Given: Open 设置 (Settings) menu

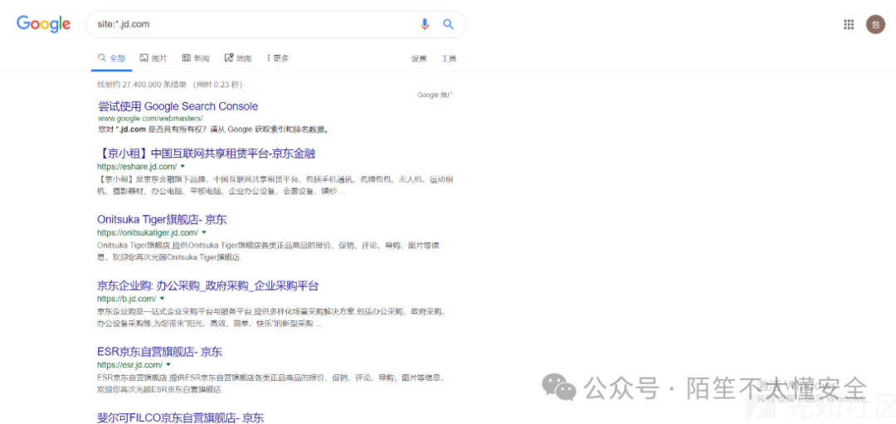Looking at the screenshot, I should click(419, 58).
